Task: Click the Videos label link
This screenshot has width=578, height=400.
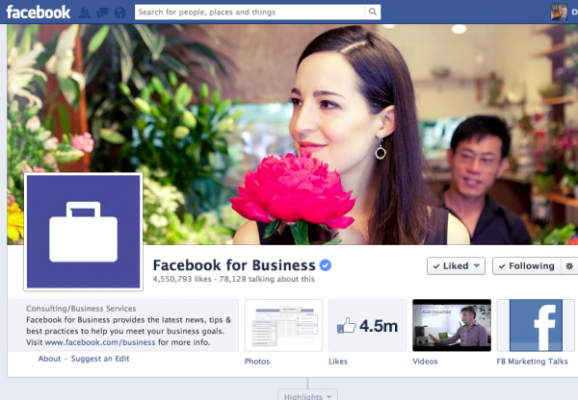Action: point(425,362)
